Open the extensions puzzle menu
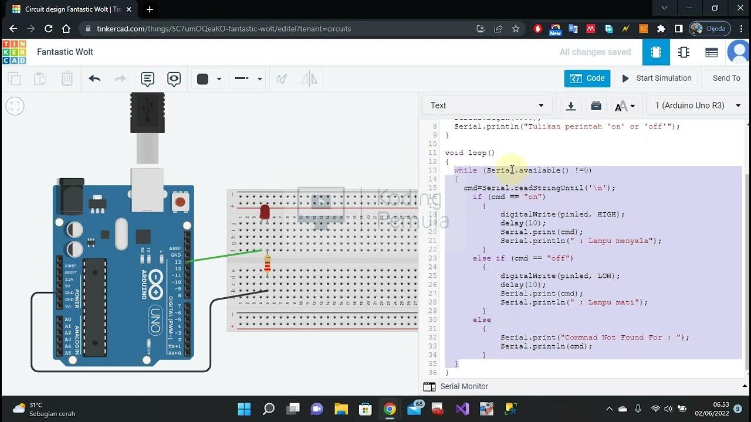Image resolution: width=751 pixels, height=422 pixels. point(661,29)
